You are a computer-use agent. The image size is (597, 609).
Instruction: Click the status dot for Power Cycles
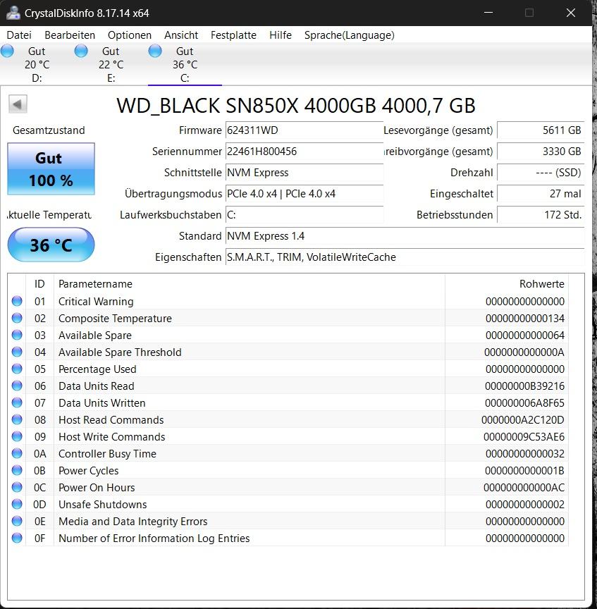tap(17, 470)
